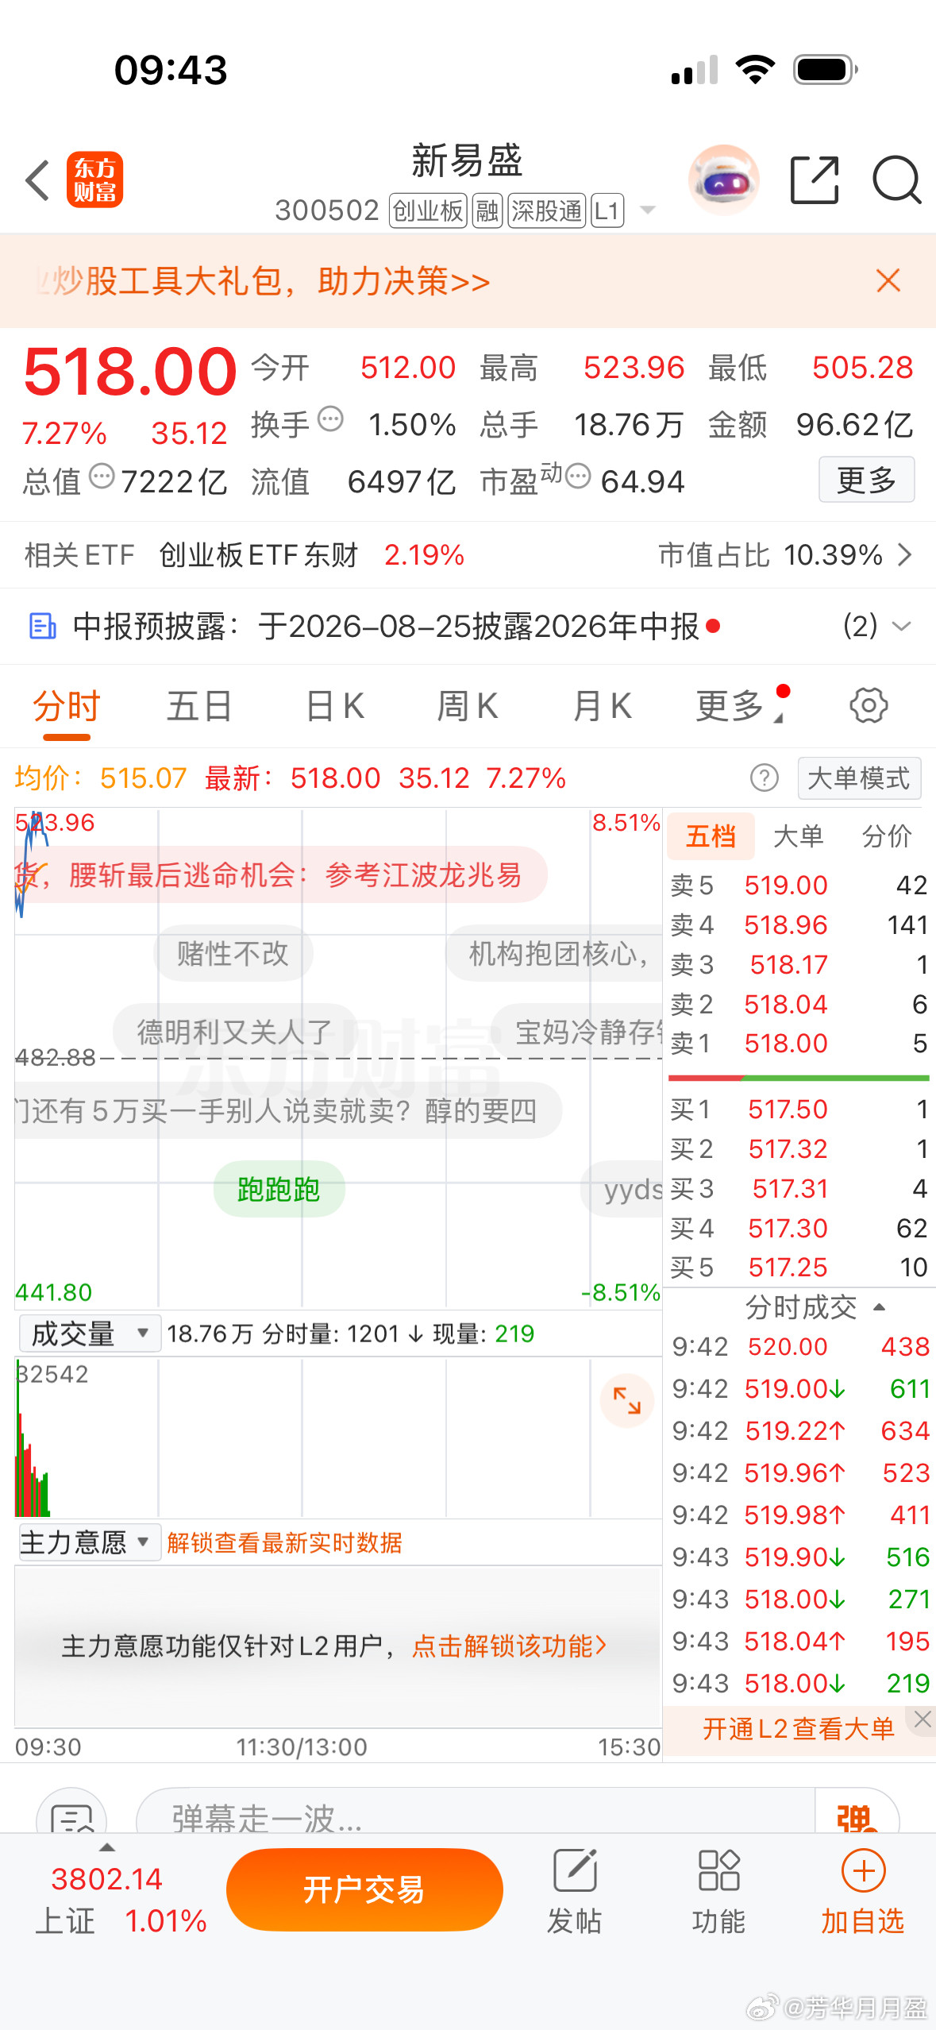Screen dimensions: 936x2030
Task: Tap the 东方财富 logo icon
Action: click(94, 179)
